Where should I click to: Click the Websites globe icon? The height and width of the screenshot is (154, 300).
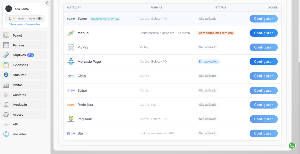pos(6,134)
